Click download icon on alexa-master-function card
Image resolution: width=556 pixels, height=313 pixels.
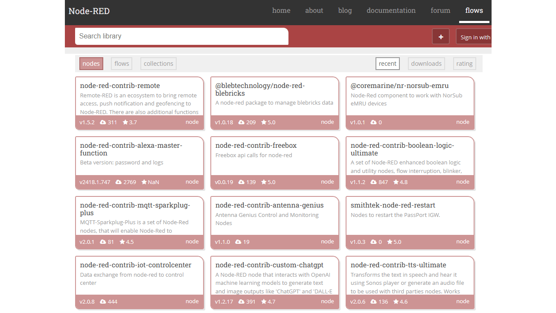[x=119, y=182]
